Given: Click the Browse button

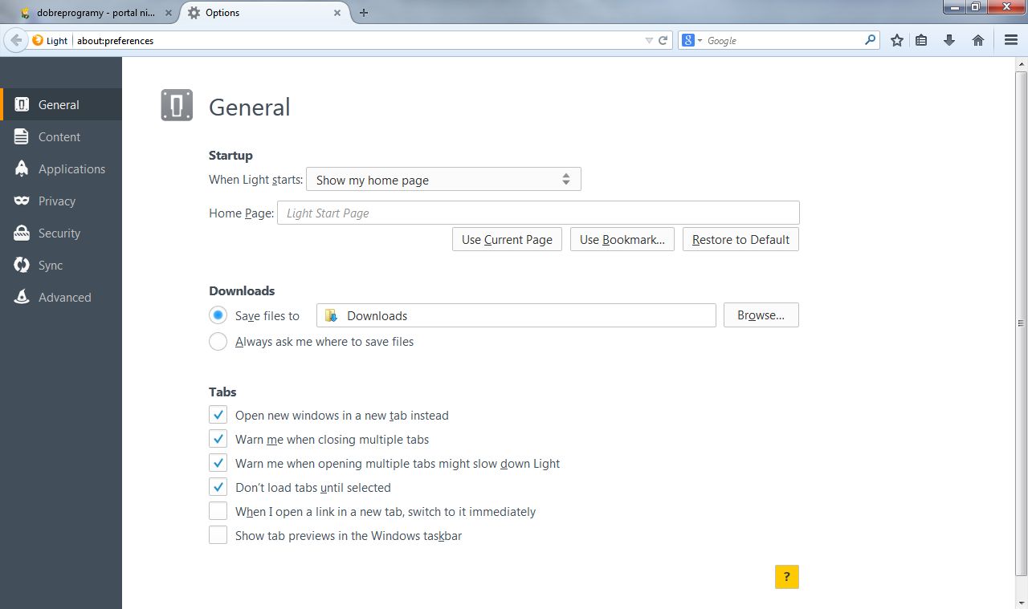Looking at the screenshot, I should coord(761,315).
